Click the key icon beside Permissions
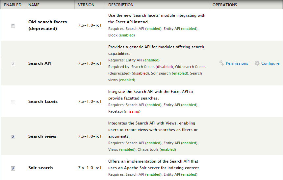Viewport: 283px width, 180px height. (222, 63)
